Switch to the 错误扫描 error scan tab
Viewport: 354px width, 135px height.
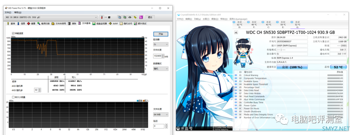click(x=44, y=23)
